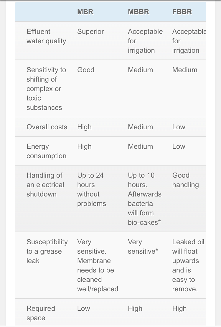The image size is (221, 327).
Task: Select 'Susceptibility to a grease leak' label
Action: click(x=47, y=251)
